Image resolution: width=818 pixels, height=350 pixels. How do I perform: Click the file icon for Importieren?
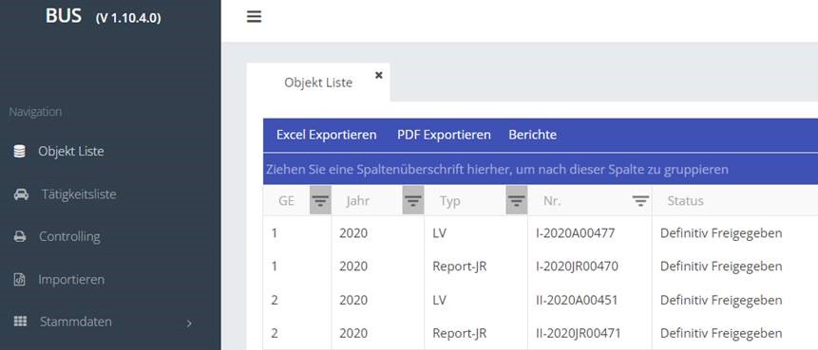(19, 280)
